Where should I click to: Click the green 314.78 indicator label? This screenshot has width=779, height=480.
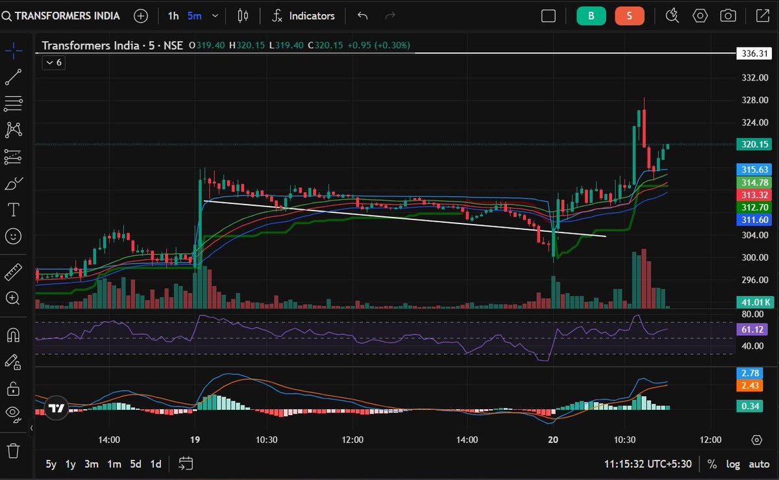click(x=753, y=183)
